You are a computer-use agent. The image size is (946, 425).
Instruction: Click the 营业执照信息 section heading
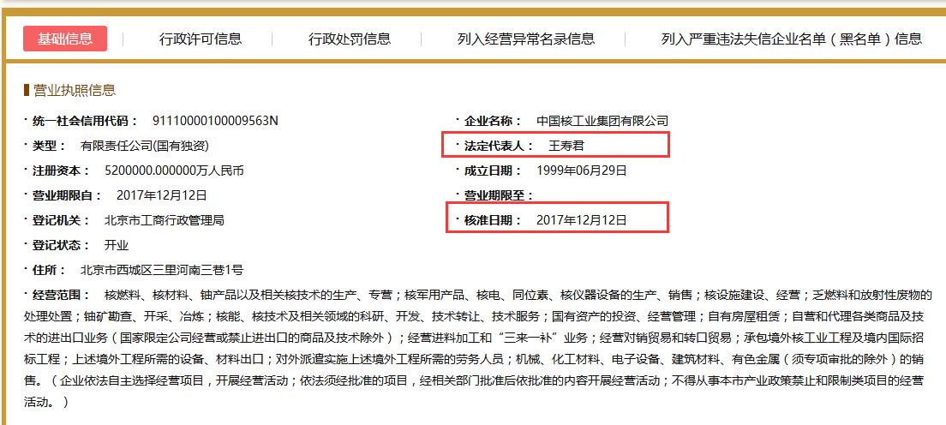pos(74,90)
